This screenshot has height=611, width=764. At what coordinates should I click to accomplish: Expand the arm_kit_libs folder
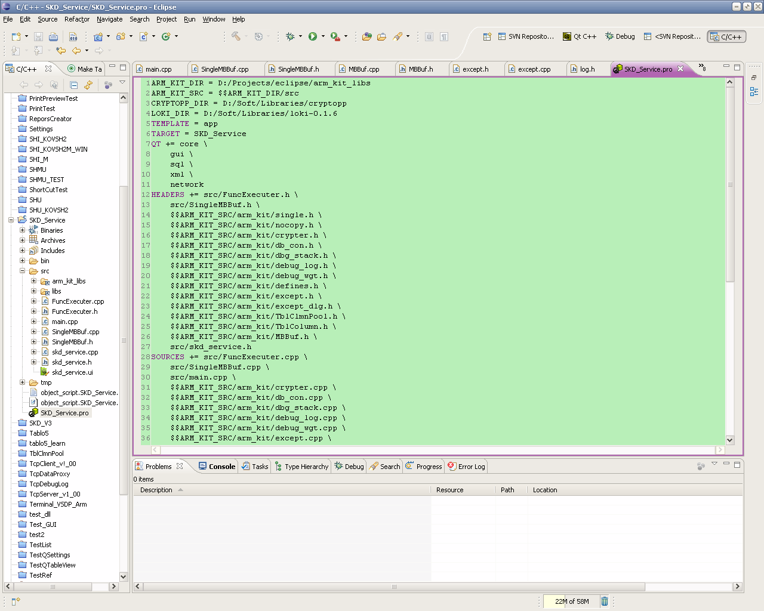pos(33,281)
